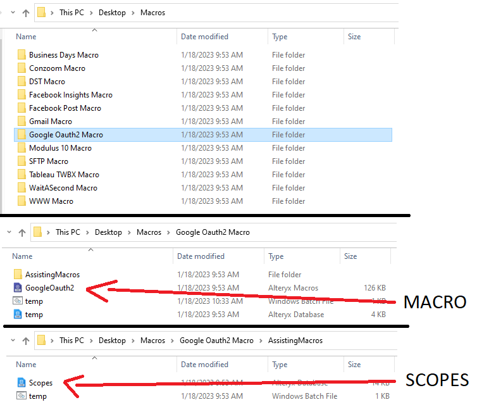
Task: Click Desktop breadcrumb in the Macros window
Action: [112, 13]
